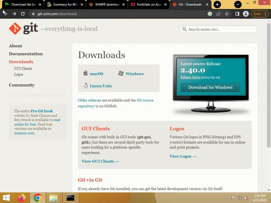This screenshot has height=203, width=271.
Task: Open the Pro Git book link
Action: 42,111
